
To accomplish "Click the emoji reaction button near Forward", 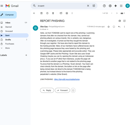I will point(73,90).
